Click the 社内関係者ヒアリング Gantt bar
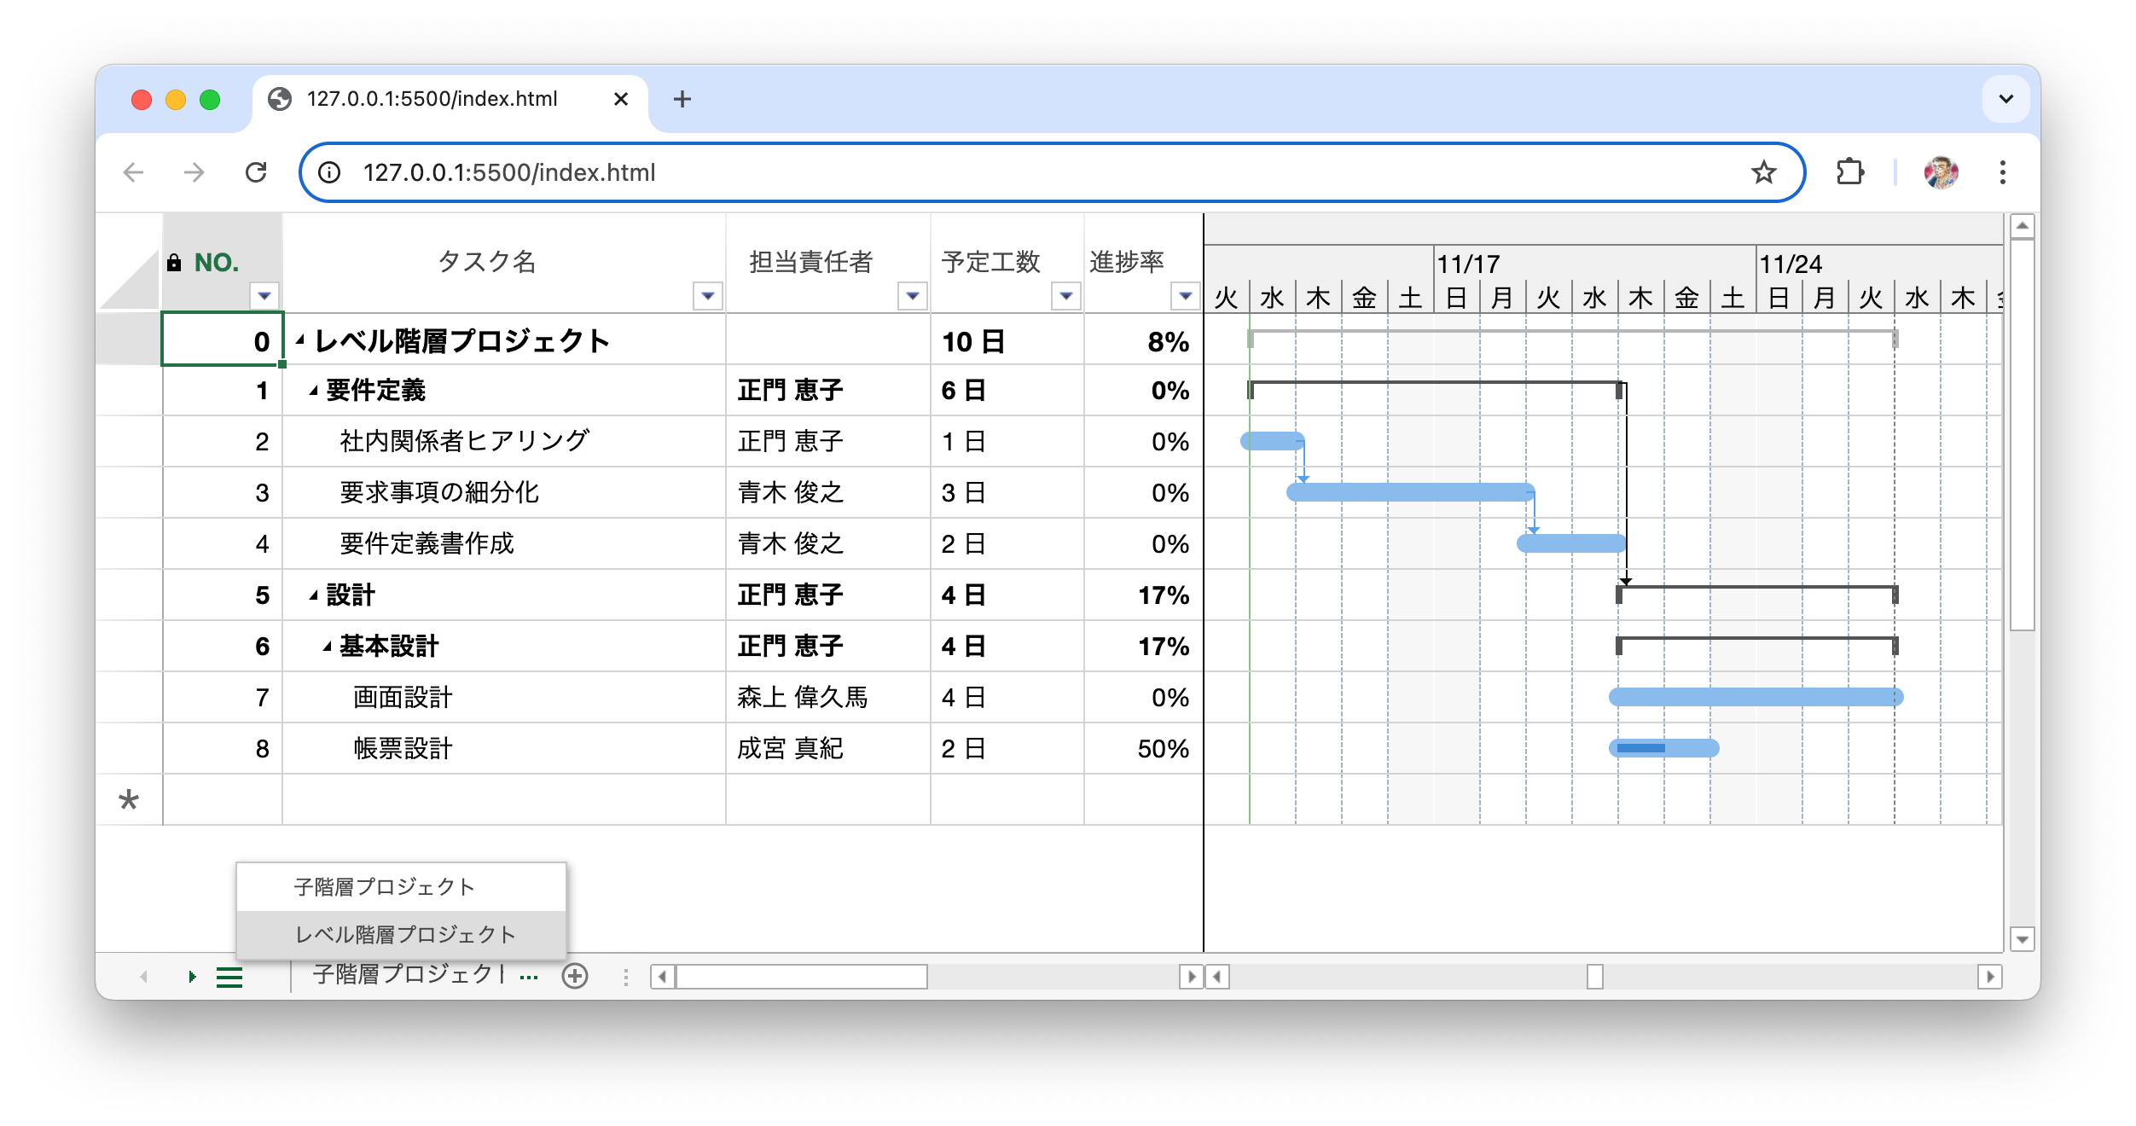Viewport: 2136px width, 1126px height. (x=1273, y=441)
